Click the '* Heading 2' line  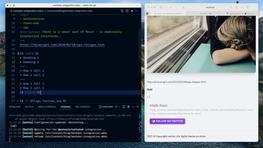click(29, 62)
